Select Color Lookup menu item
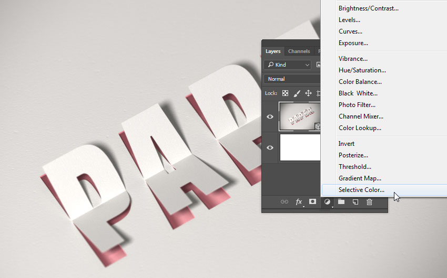 tap(360, 128)
